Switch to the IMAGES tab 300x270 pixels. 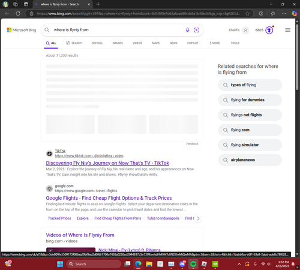pos(118,43)
